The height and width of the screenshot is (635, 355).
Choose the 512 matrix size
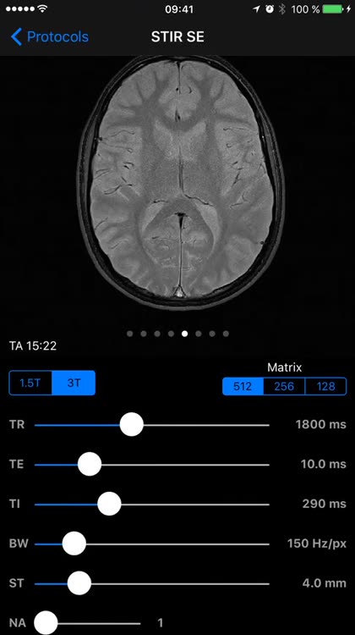243,386
